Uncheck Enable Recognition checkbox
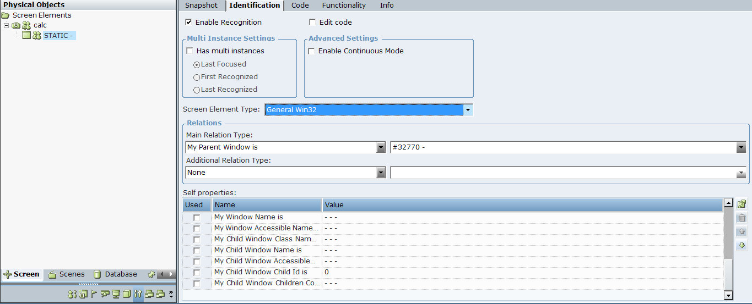 point(189,23)
